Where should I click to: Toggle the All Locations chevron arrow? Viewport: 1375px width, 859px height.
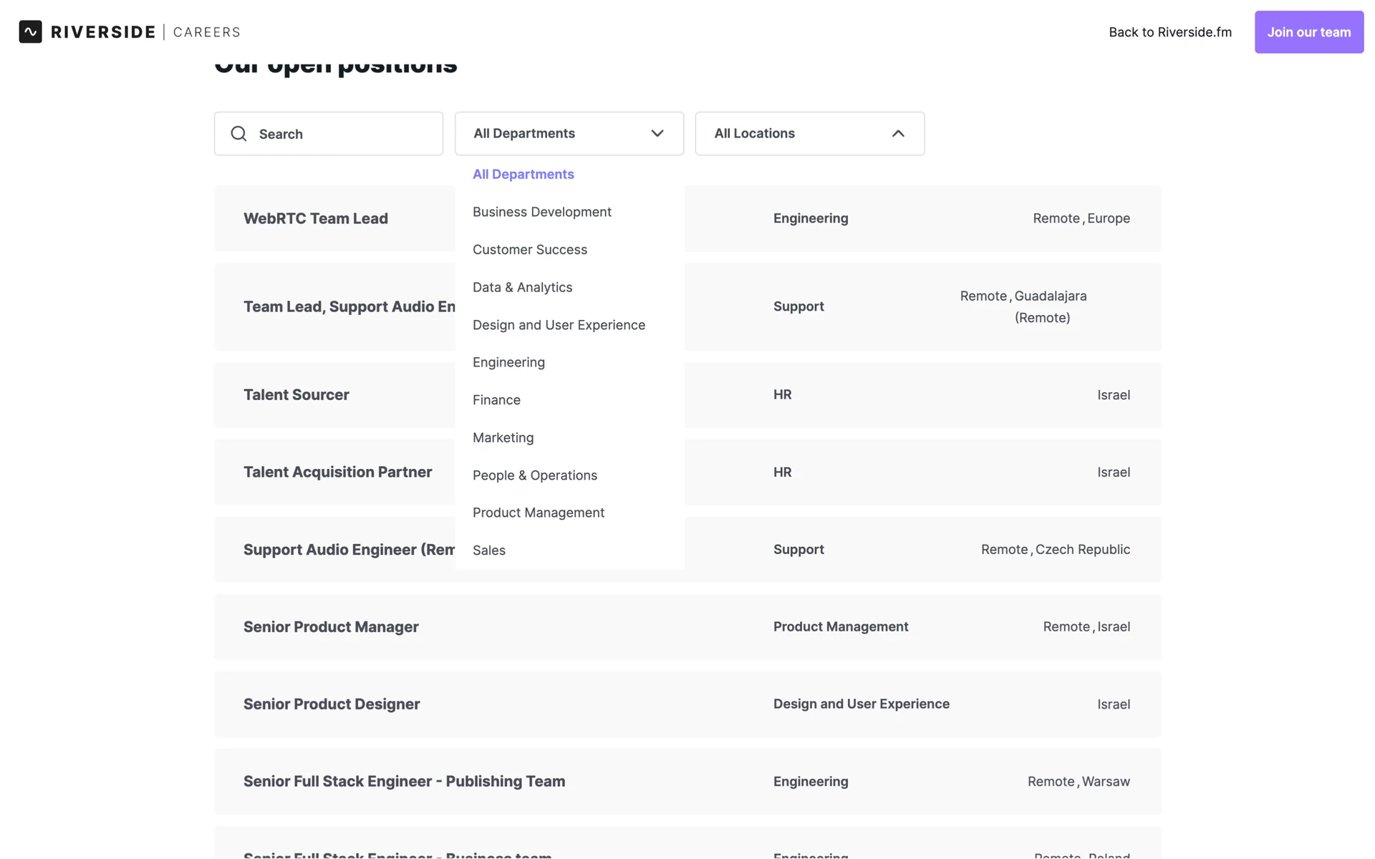tap(897, 134)
